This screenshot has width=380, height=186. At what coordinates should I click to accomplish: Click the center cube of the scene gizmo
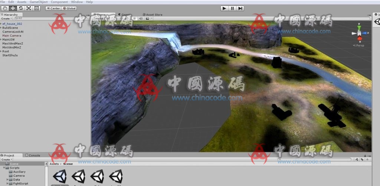(x=359, y=33)
